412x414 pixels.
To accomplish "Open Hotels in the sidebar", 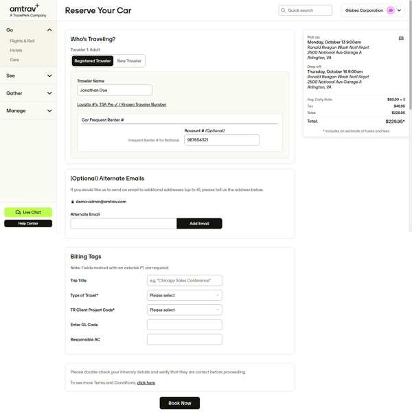I will tap(16, 50).
